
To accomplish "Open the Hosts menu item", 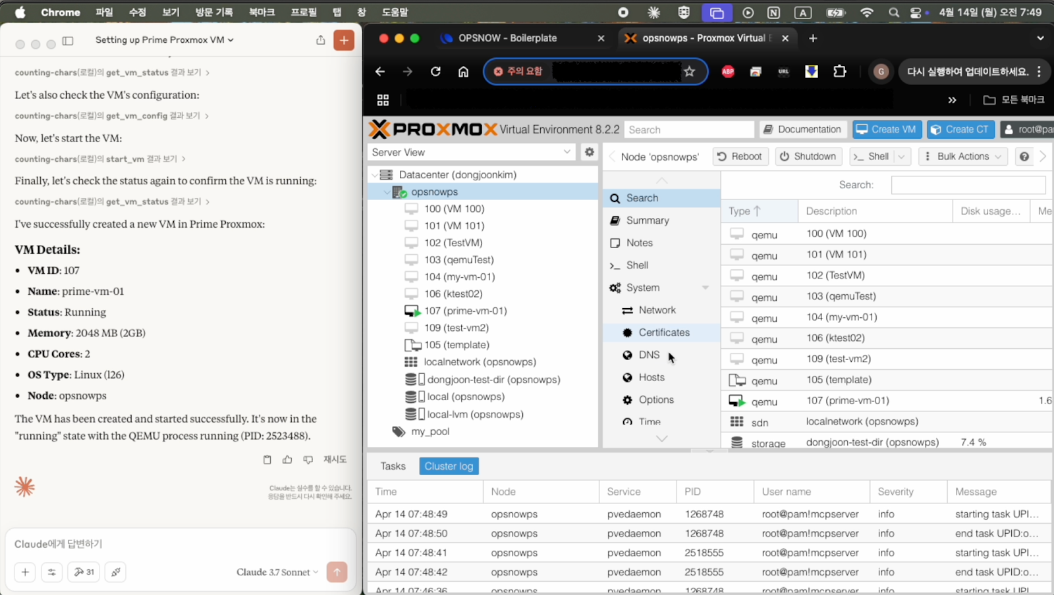I will (x=661, y=377).
